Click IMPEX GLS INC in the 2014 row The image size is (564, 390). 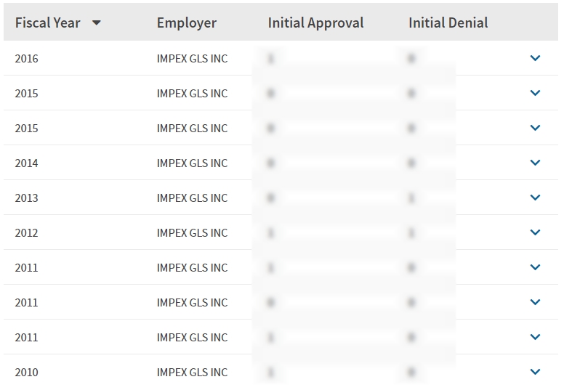(192, 163)
